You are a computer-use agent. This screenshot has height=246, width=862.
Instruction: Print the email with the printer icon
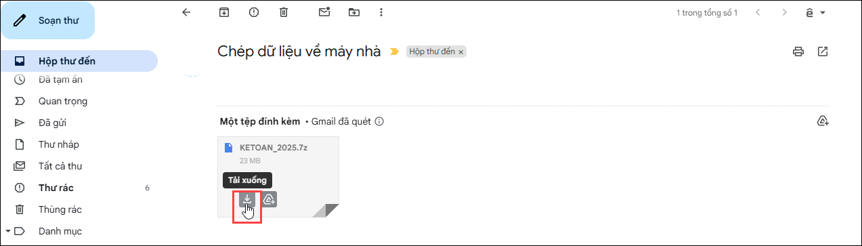[x=798, y=52]
